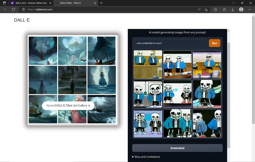Click the demo panel scroll-up arrow
255x162 pixels.
pos(229,30)
